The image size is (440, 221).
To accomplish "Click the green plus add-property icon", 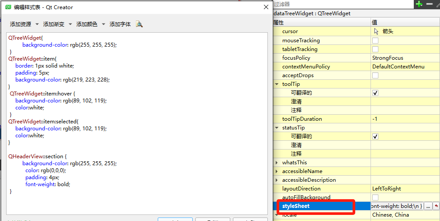I will pyautogui.click(x=419, y=4).
